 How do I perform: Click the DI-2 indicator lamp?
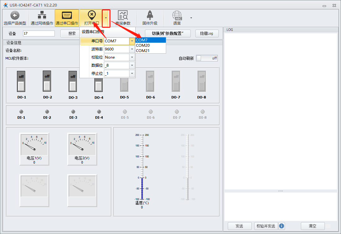[47, 112]
